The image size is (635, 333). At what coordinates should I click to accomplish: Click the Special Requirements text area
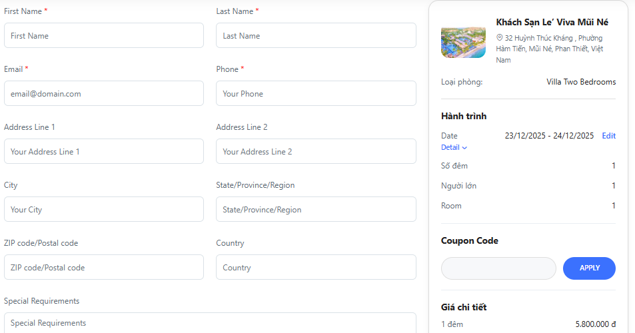pyautogui.click(x=210, y=323)
